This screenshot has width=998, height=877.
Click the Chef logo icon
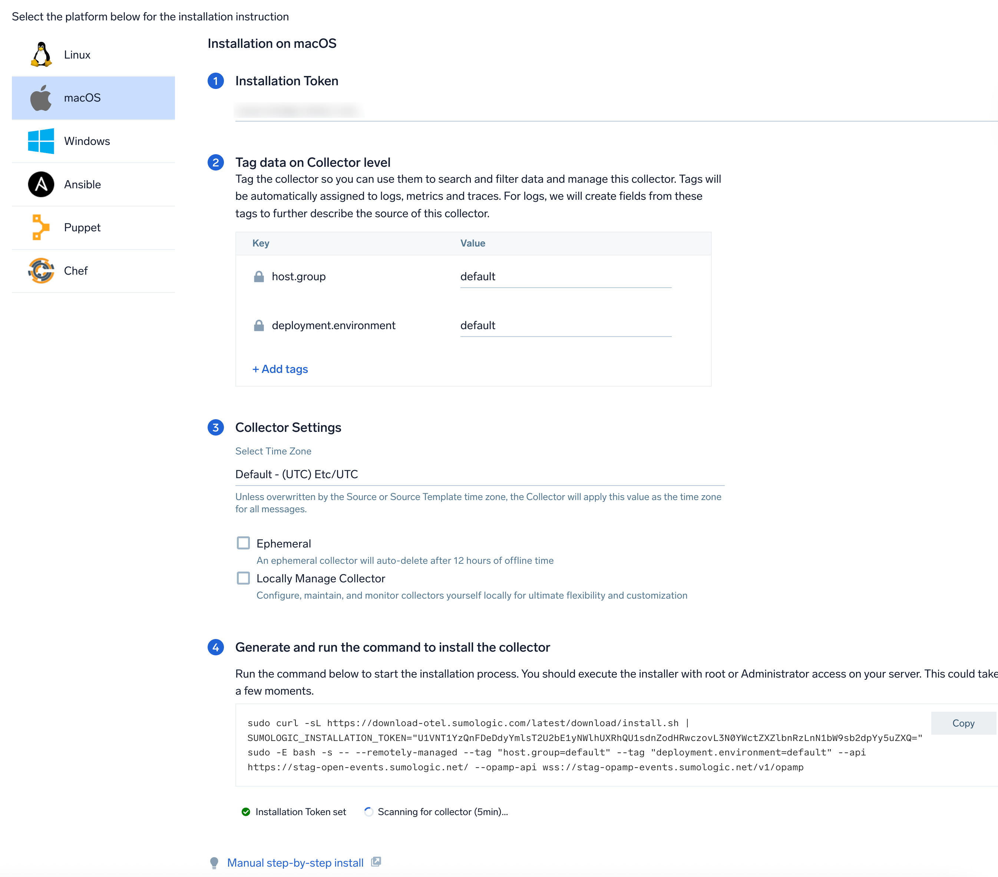[x=41, y=271]
